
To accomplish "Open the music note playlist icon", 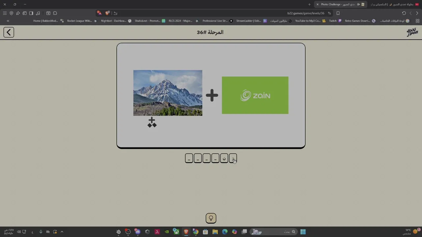I will pos(38,13).
